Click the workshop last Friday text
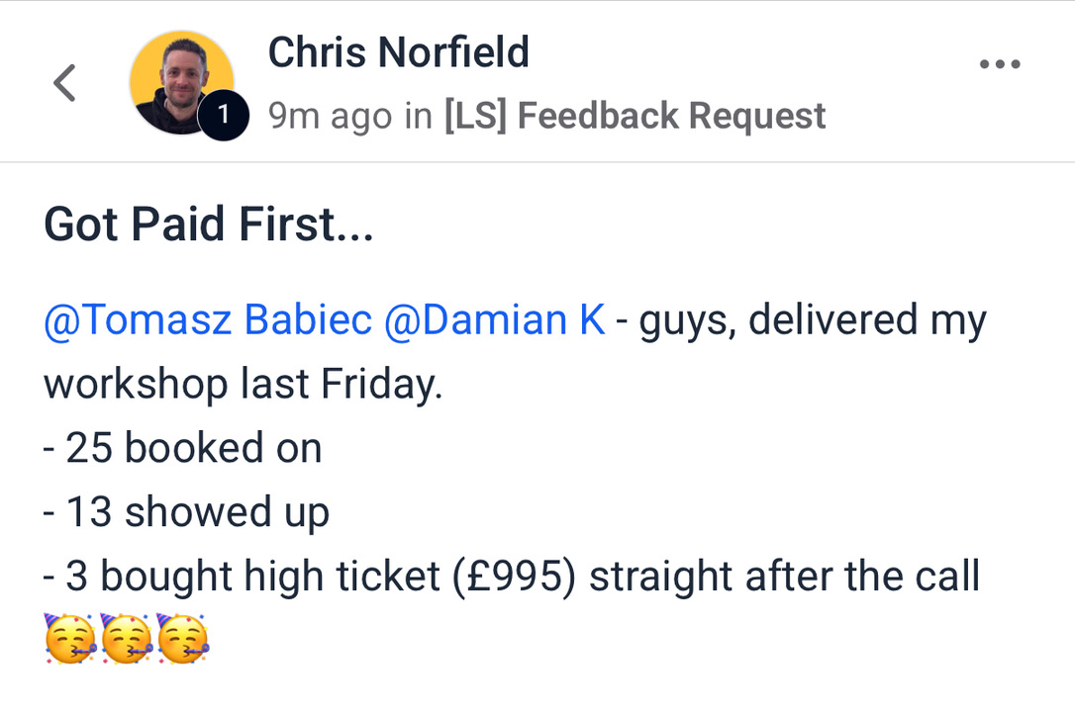Image resolution: width=1075 pixels, height=716 pixels. pyautogui.click(x=243, y=385)
